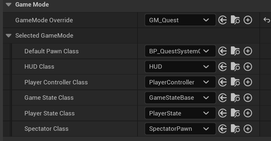Use selected asset for GameMode Override
This screenshot has width=271, height=141.
(x=222, y=20)
